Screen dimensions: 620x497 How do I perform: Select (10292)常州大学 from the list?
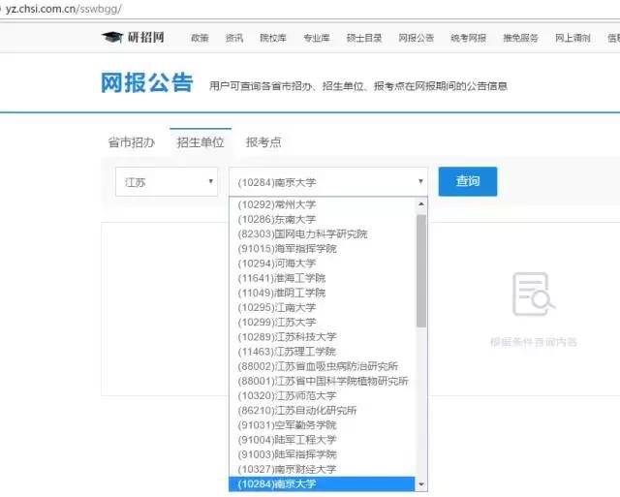pyautogui.click(x=323, y=204)
